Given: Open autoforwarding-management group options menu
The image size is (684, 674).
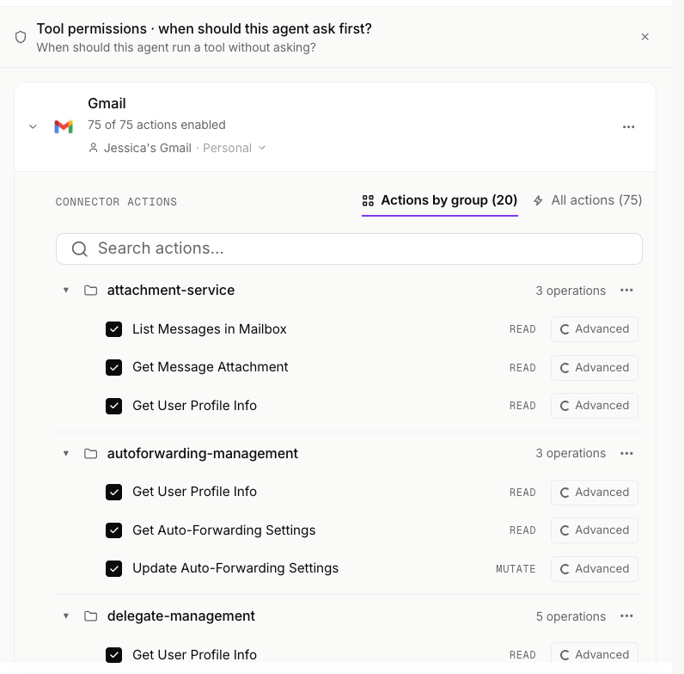Looking at the screenshot, I should [x=626, y=454].
